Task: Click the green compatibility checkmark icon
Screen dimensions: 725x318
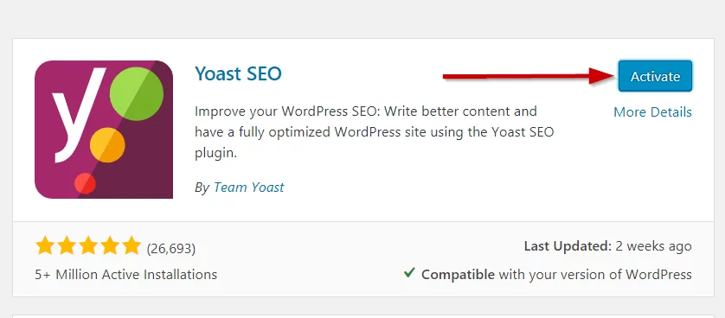Action: click(409, 273)
